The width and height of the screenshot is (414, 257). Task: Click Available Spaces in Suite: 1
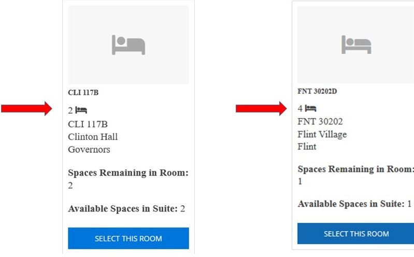[355, 204]
